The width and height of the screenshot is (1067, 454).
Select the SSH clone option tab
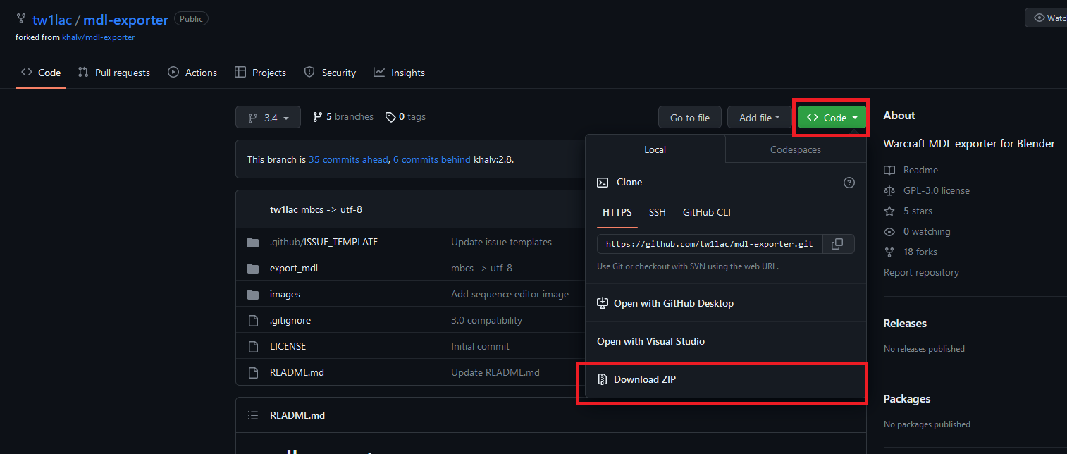coord(657,212)
